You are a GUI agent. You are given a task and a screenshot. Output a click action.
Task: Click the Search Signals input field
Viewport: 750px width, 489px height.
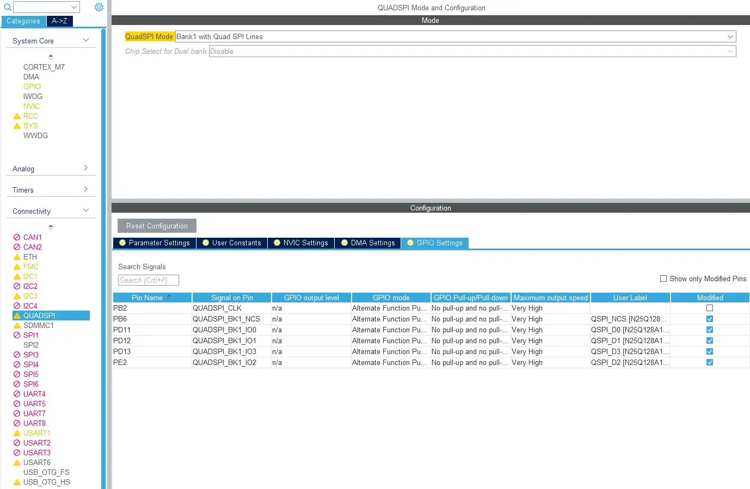(148, 280)
